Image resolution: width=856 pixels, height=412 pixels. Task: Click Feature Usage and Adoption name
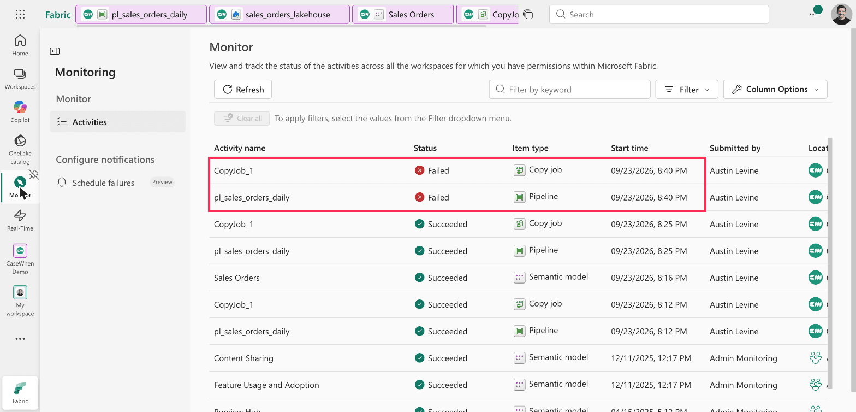pos(266,385)
